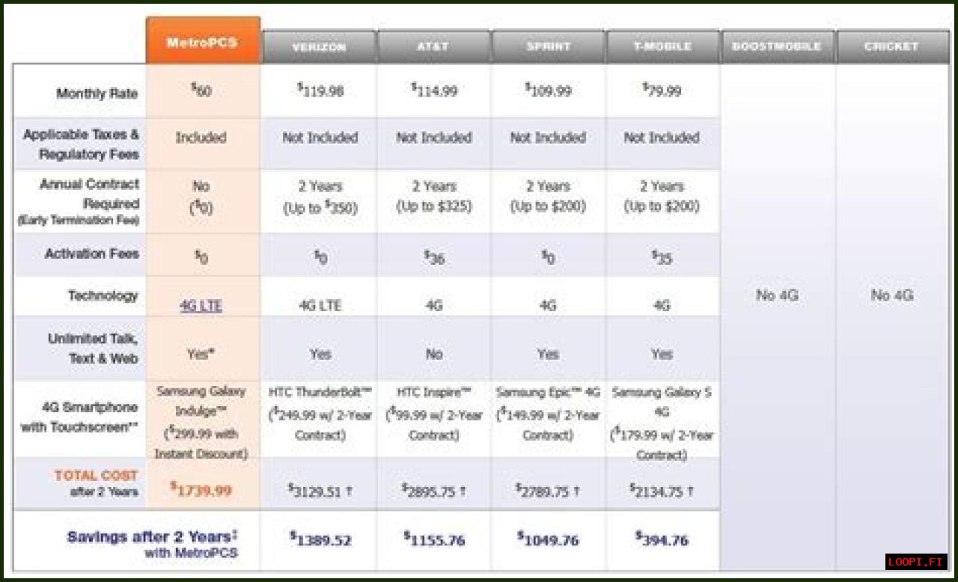This screenshot has height=582, width=958.
Task: Select the BoostMobile column header
Action: (777, 46)
